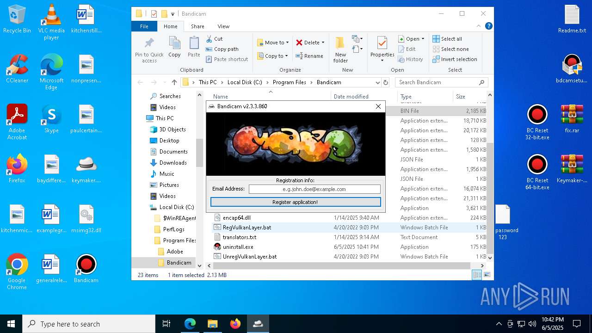The image size is (592, 333).
Task: Switch to Home ribbon tab
Action: point(170,26)
